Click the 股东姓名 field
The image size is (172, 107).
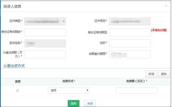pyautogui.click(x=45, y=43)
